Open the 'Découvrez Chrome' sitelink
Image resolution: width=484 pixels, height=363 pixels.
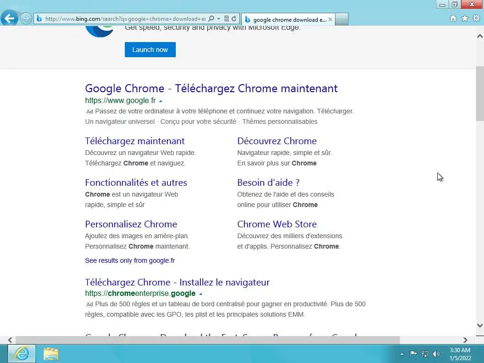(x=277, y=141)
